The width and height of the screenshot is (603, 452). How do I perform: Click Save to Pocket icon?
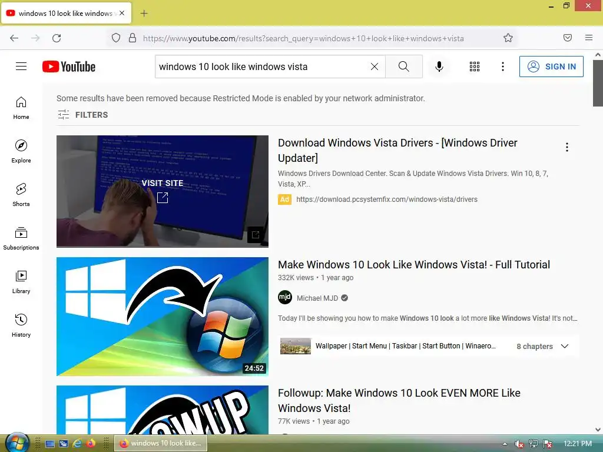pos(568,38)
